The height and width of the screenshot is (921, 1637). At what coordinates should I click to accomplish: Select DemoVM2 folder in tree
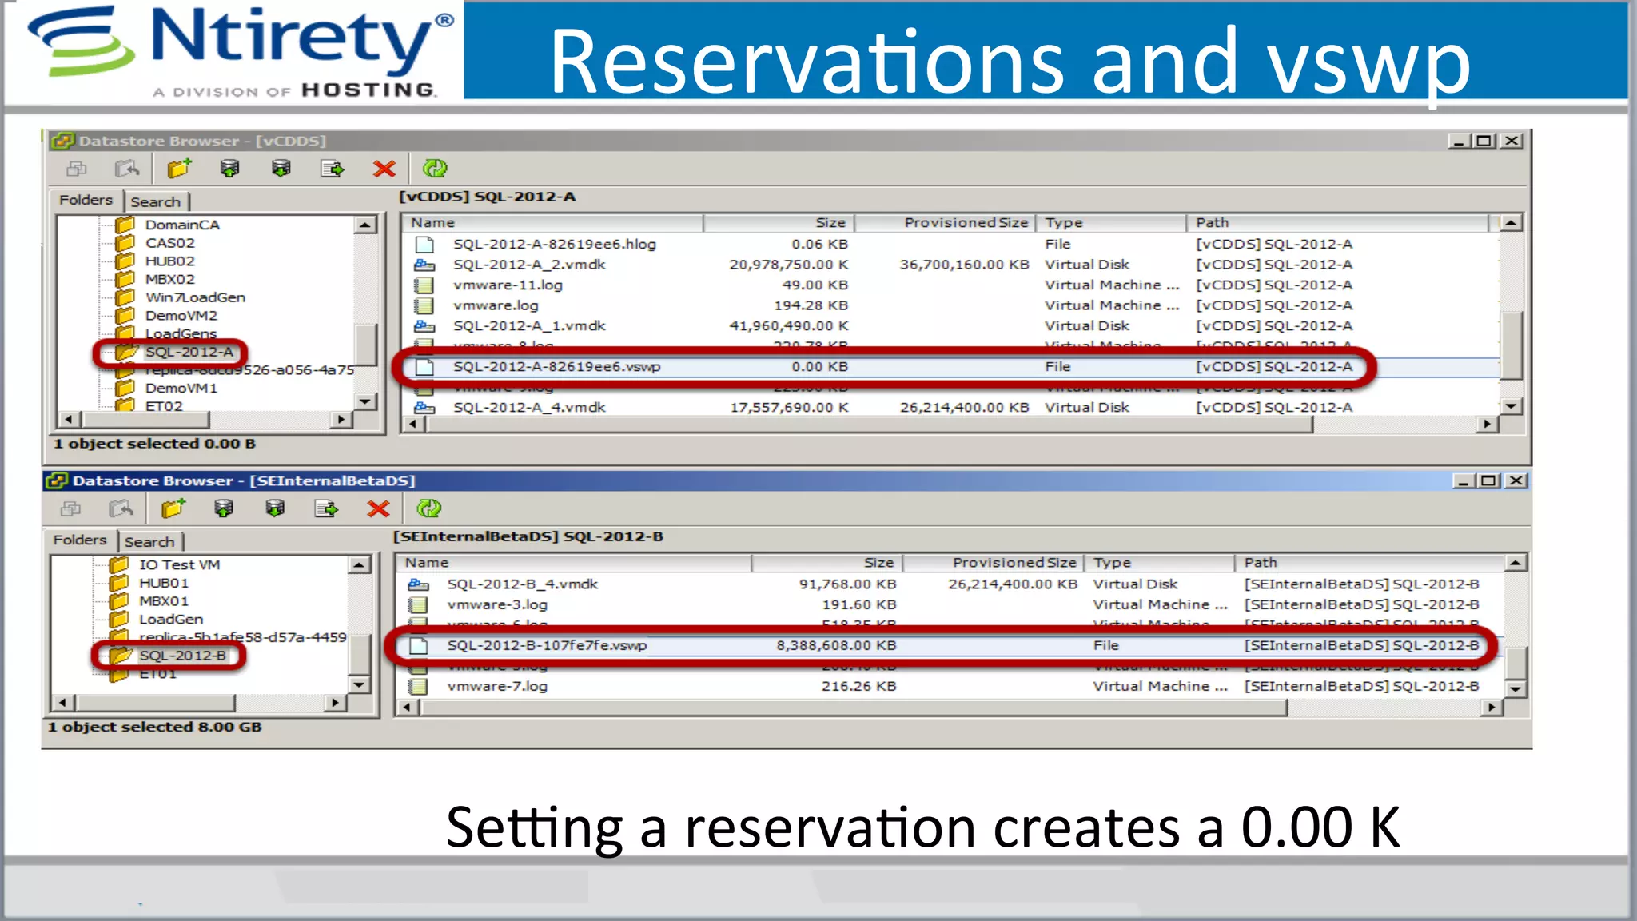click(x=181, y=316)
